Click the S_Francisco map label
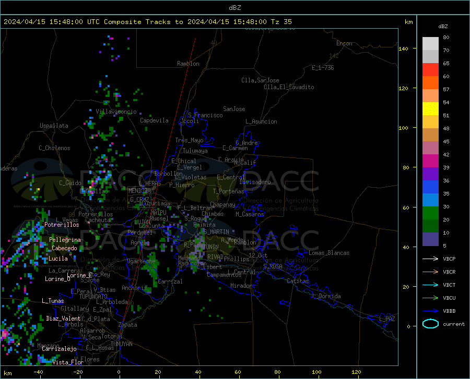Viewport: 470px width, 379px height. coord(205,115)
